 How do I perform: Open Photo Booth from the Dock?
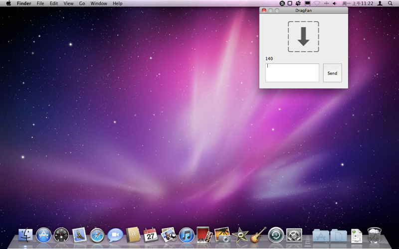(204, 235)
